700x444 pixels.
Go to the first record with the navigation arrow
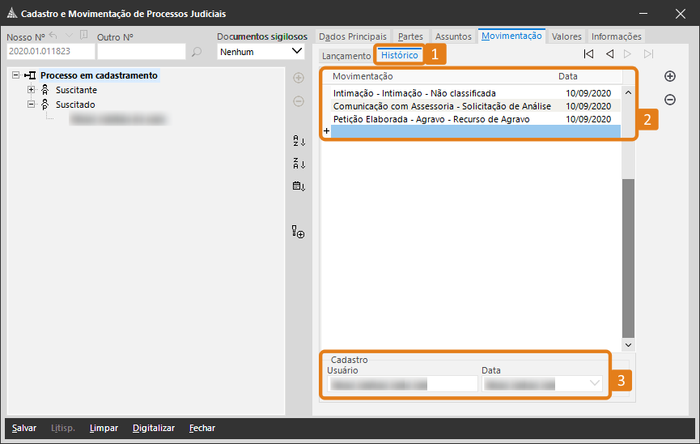(x=588, y=54)
